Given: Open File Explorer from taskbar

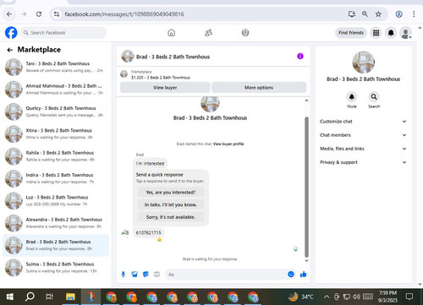Looking at the screenshot, I should coord(70,297).
